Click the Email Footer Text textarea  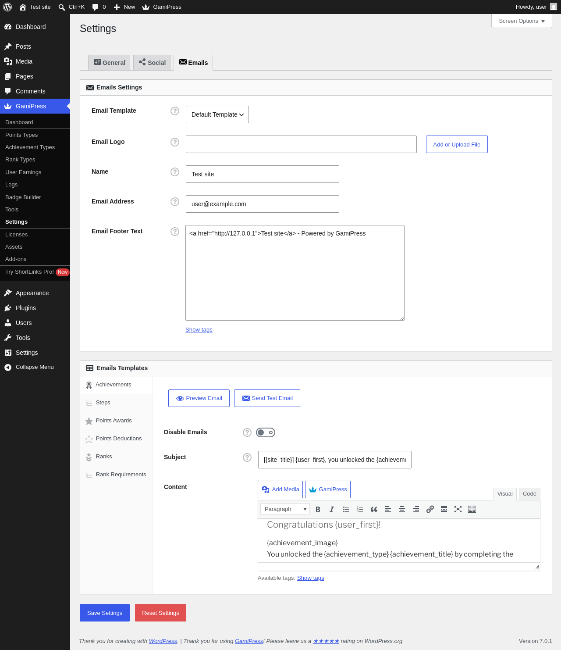click(x=295, y=273)
